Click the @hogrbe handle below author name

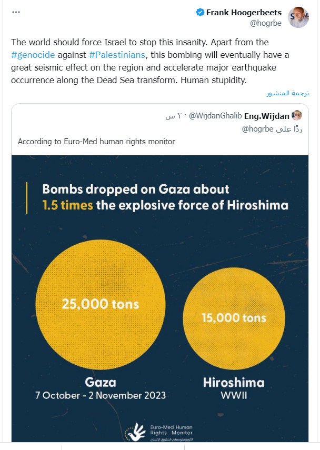point(265,23)
